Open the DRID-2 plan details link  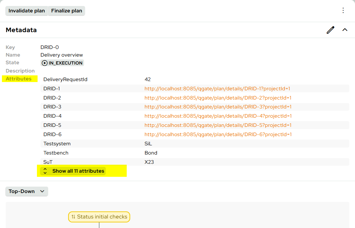(x=218, y=98)
